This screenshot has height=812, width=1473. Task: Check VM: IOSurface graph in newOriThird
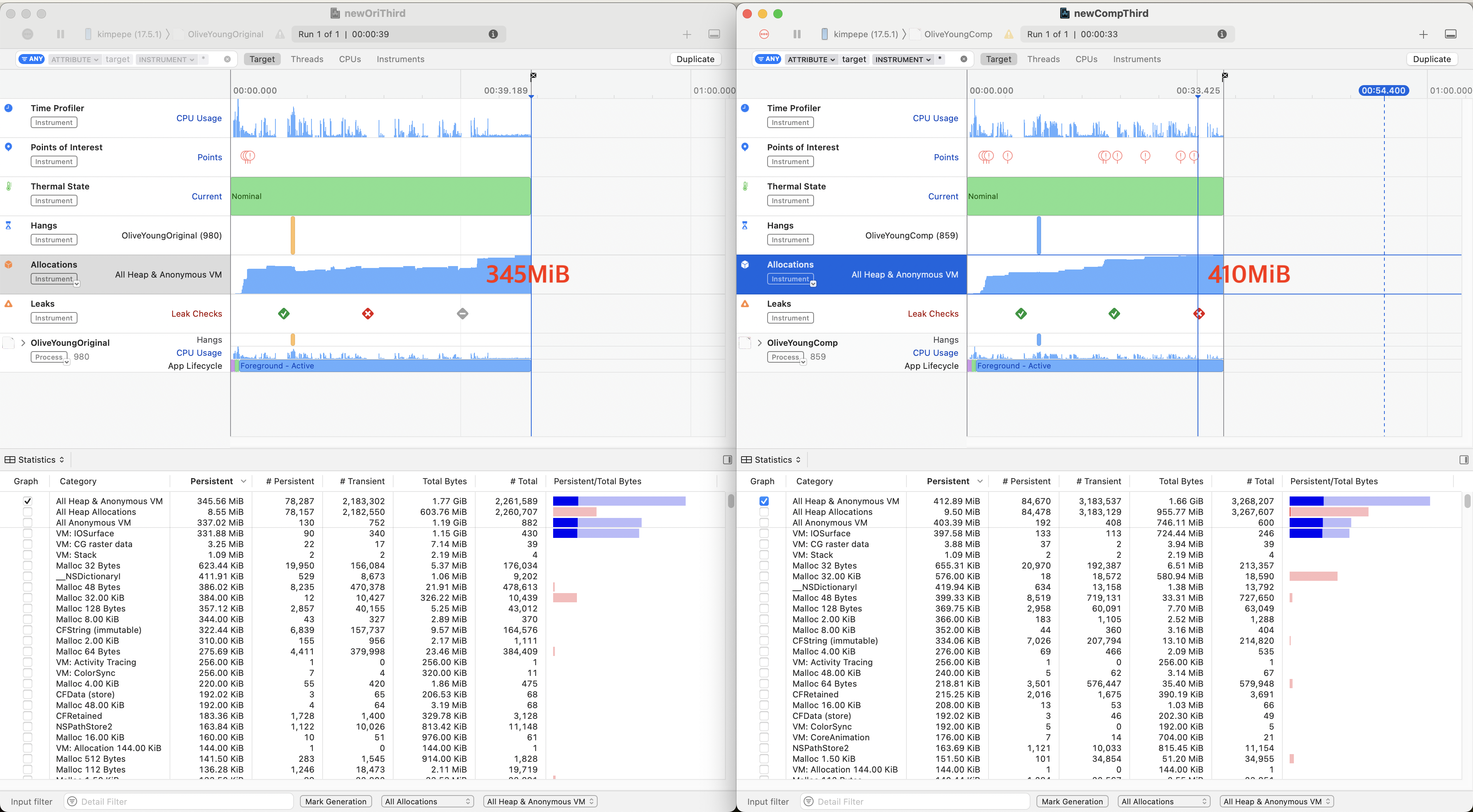point(28,533)
